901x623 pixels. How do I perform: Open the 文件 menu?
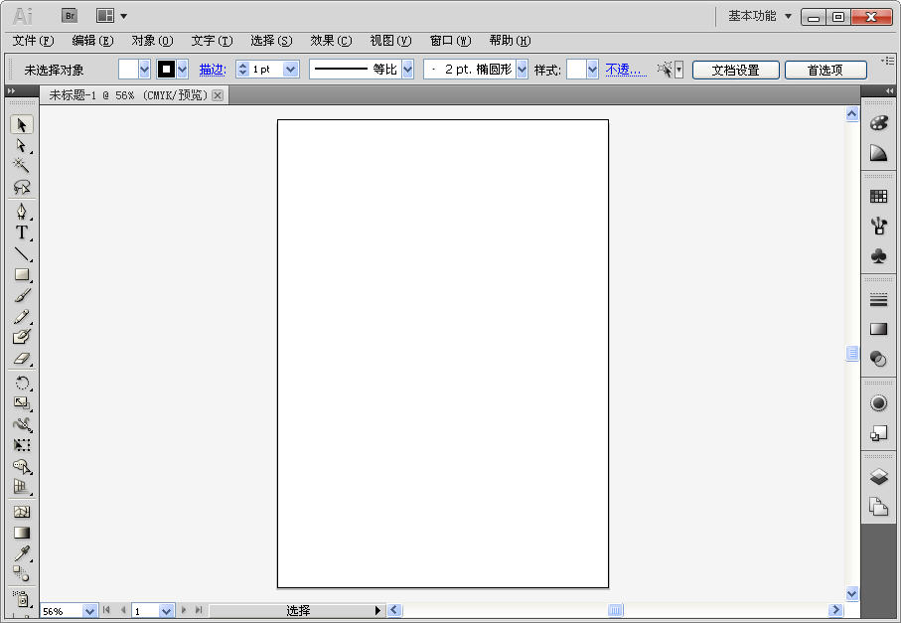33,41
